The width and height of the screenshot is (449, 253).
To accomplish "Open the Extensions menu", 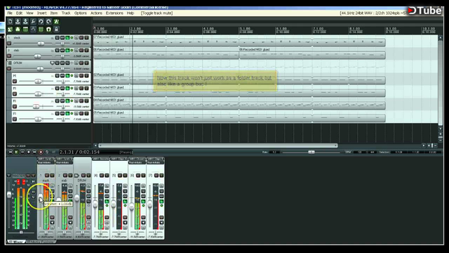I will (x=114, y=13).
